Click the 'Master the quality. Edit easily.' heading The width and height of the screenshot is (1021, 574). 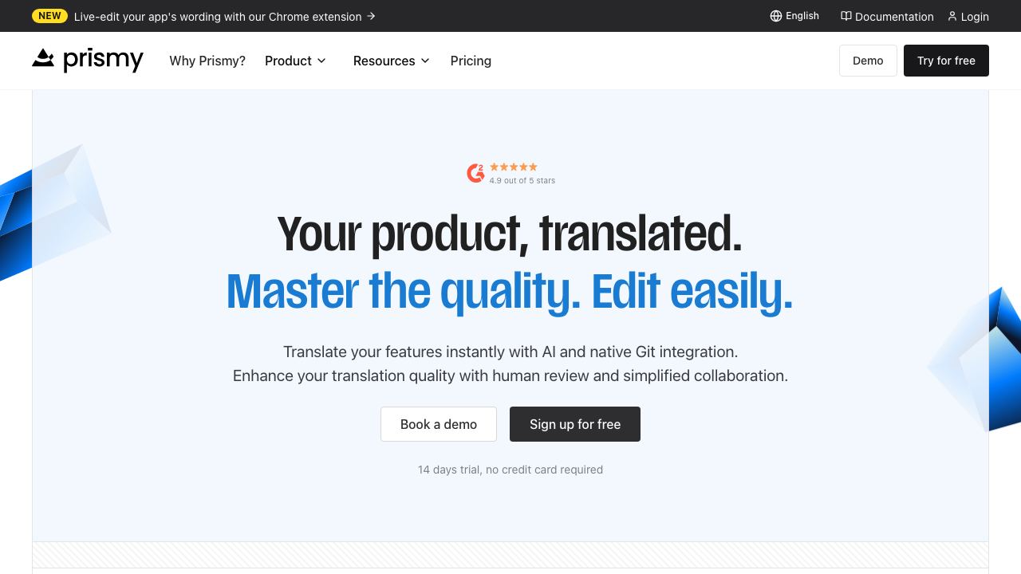510,291
